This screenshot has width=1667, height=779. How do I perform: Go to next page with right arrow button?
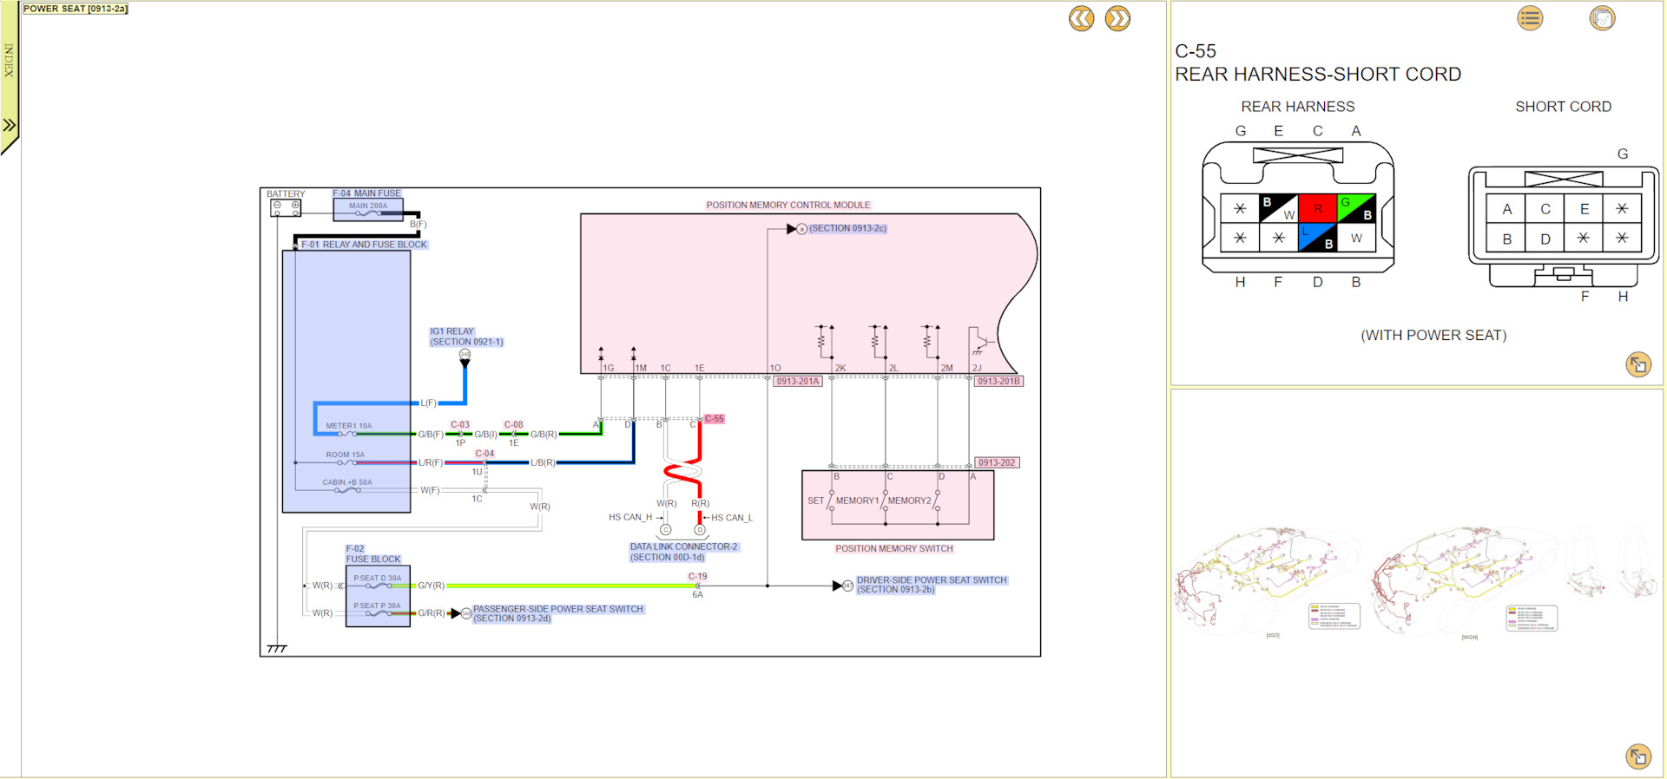[1117, 18]
